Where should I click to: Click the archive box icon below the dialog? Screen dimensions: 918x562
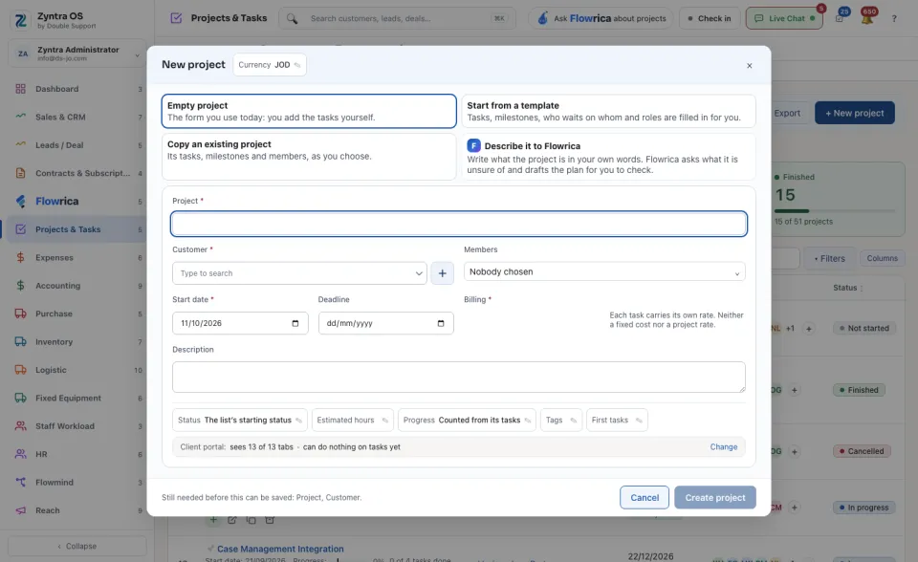click(x=270, y=520)
